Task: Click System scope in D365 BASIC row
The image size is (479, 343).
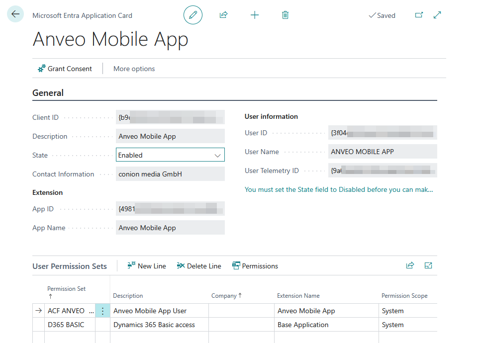Action: 408,325
